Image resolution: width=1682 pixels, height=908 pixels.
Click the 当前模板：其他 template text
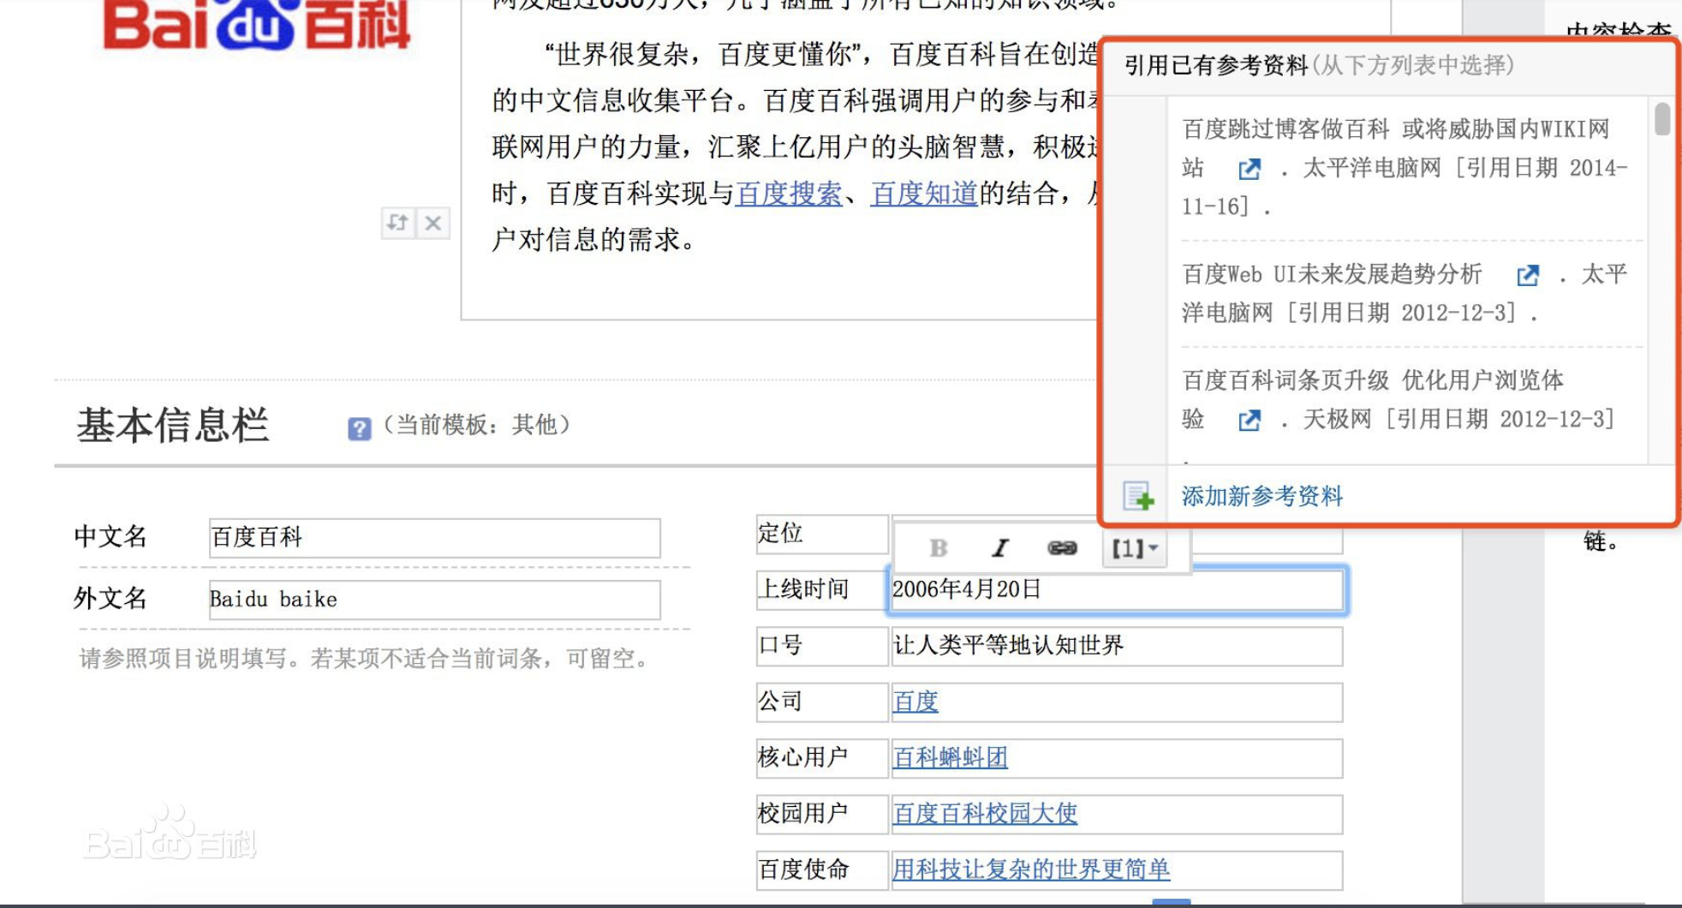click(476, 425)
